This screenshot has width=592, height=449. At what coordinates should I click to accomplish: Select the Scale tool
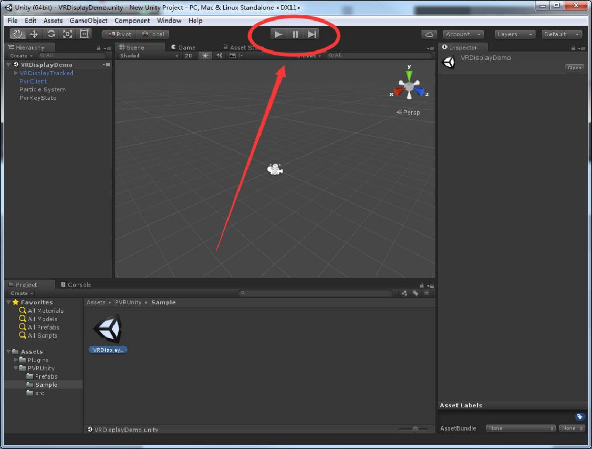(68, 34)
